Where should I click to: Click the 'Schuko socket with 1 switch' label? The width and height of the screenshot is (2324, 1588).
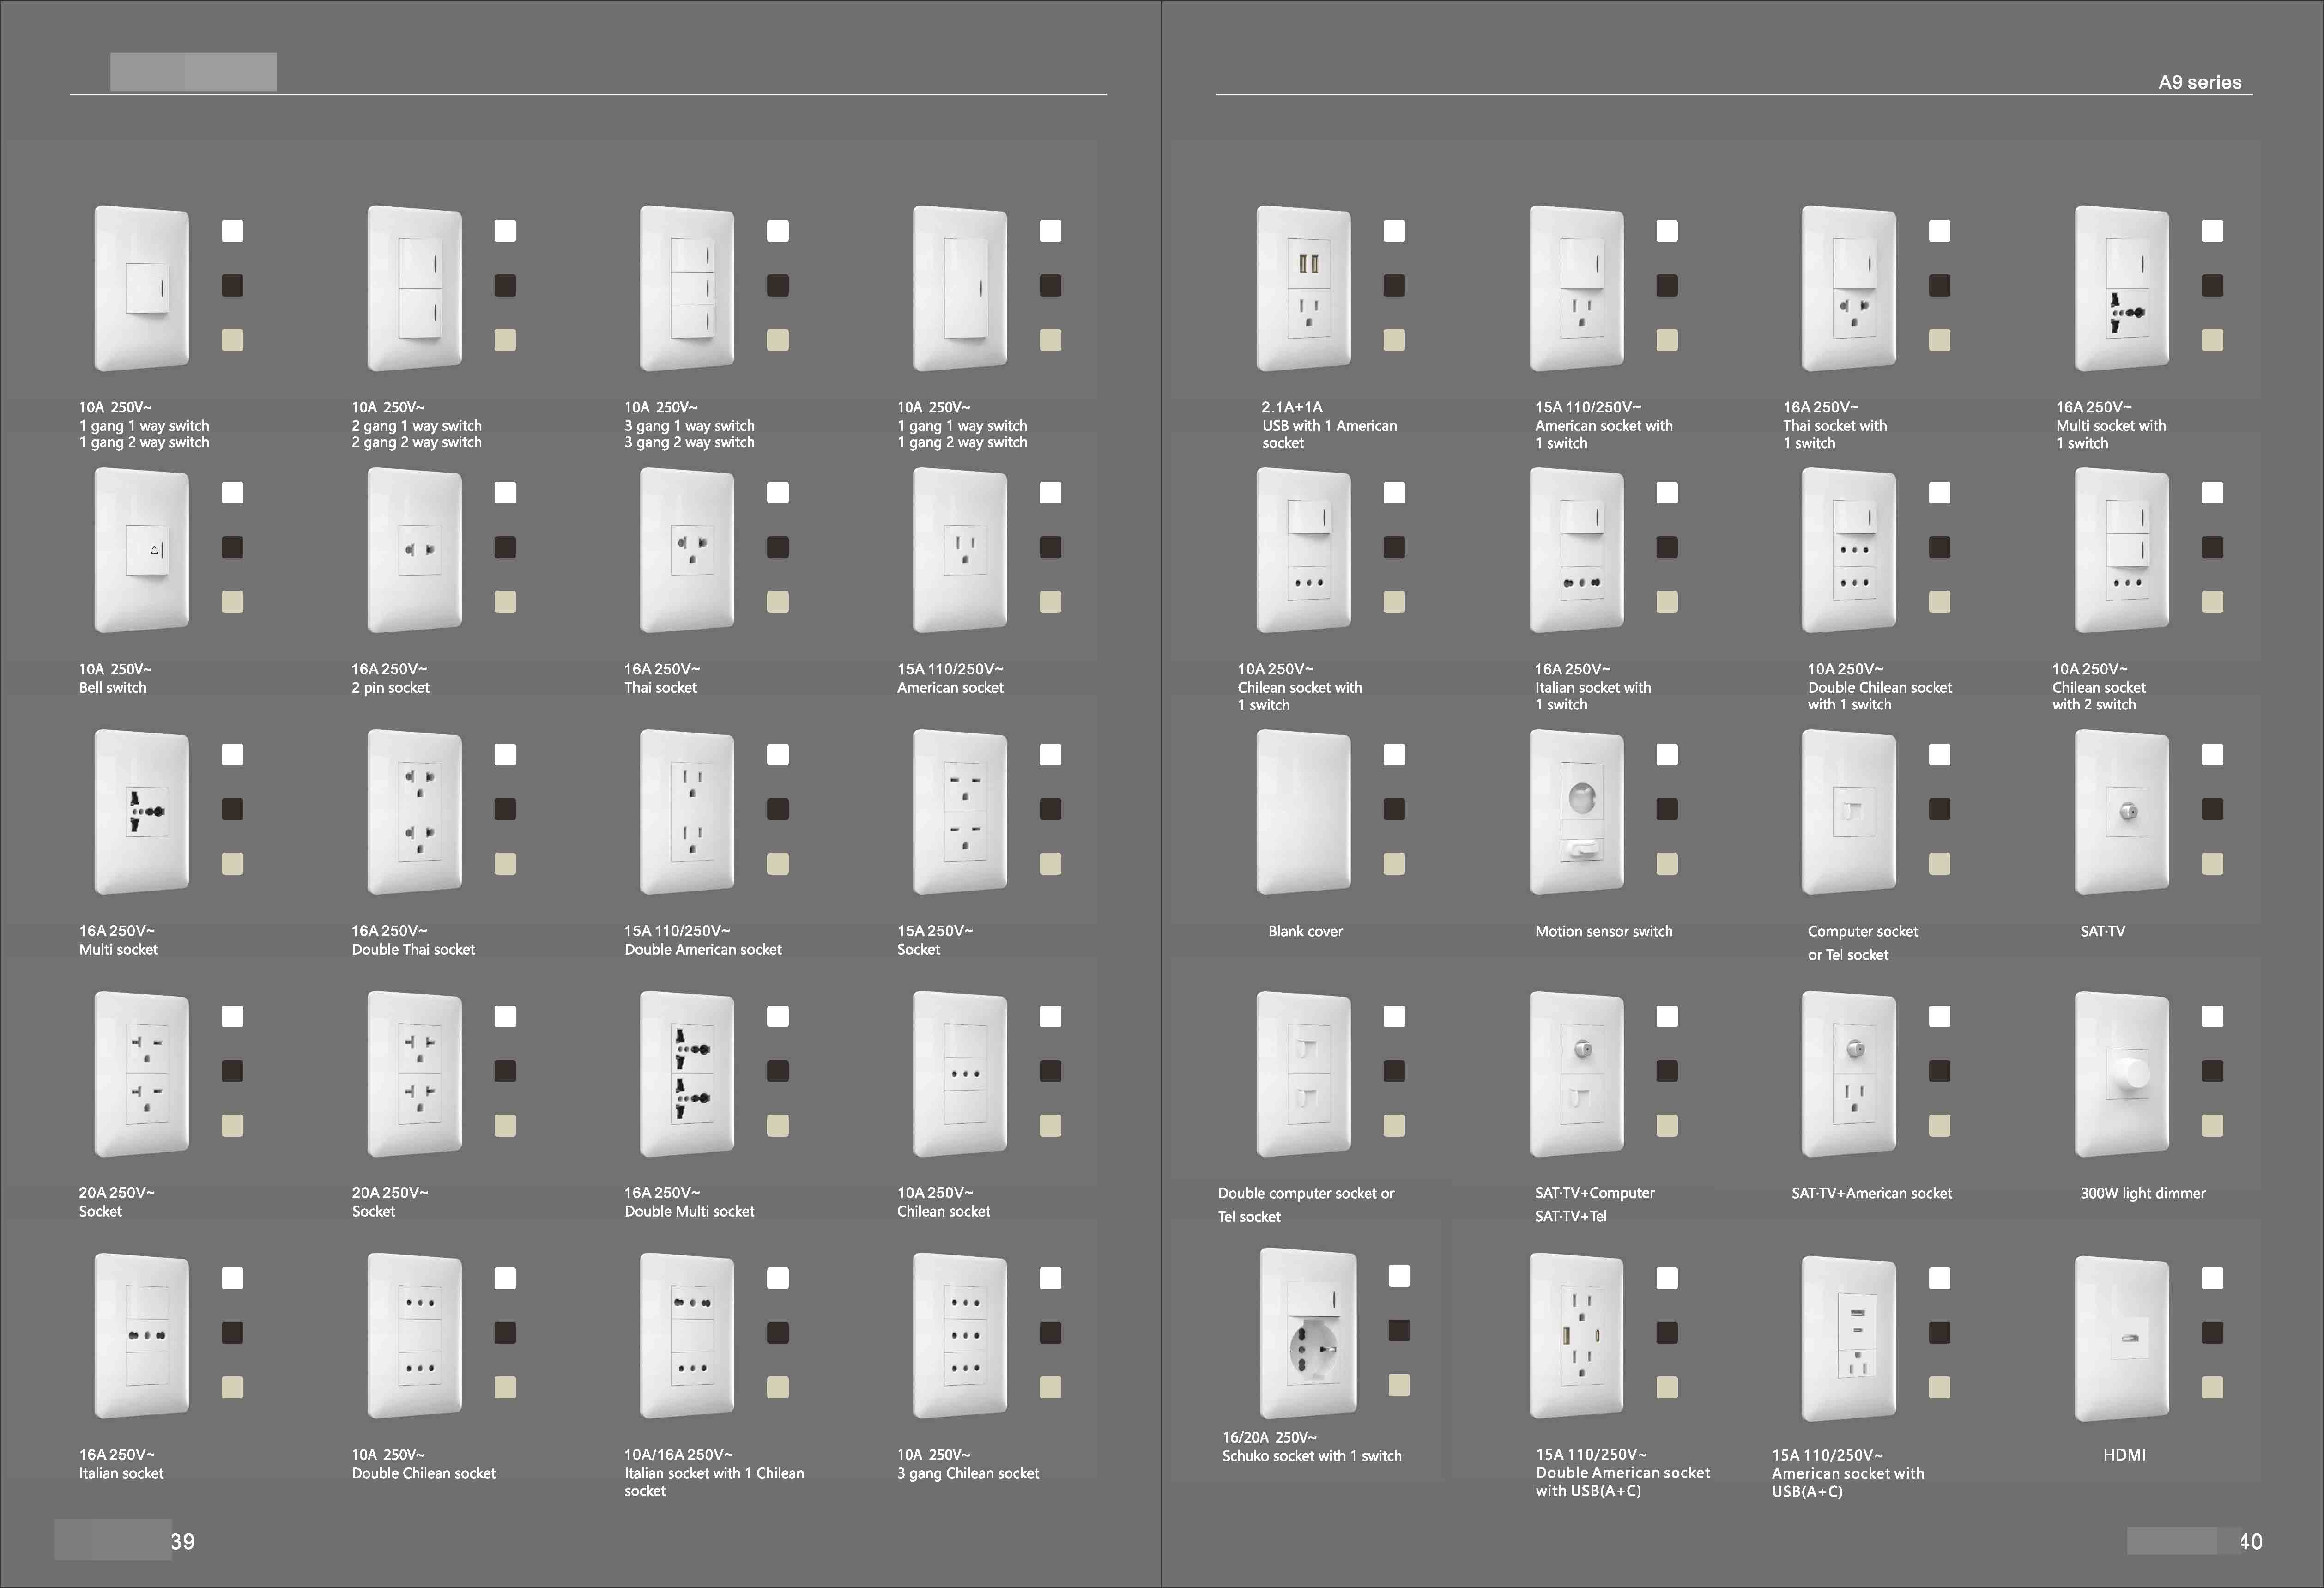click(1311, 1456)
